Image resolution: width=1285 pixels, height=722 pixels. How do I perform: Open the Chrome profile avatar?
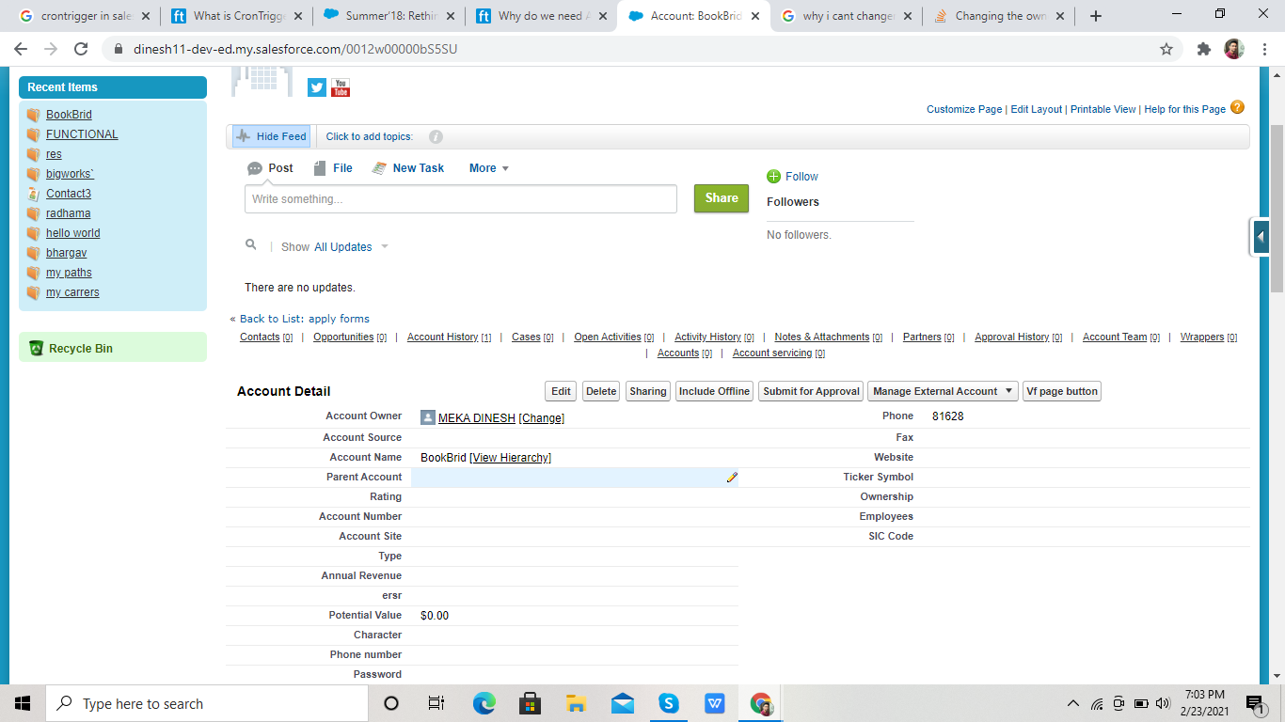1234,49
